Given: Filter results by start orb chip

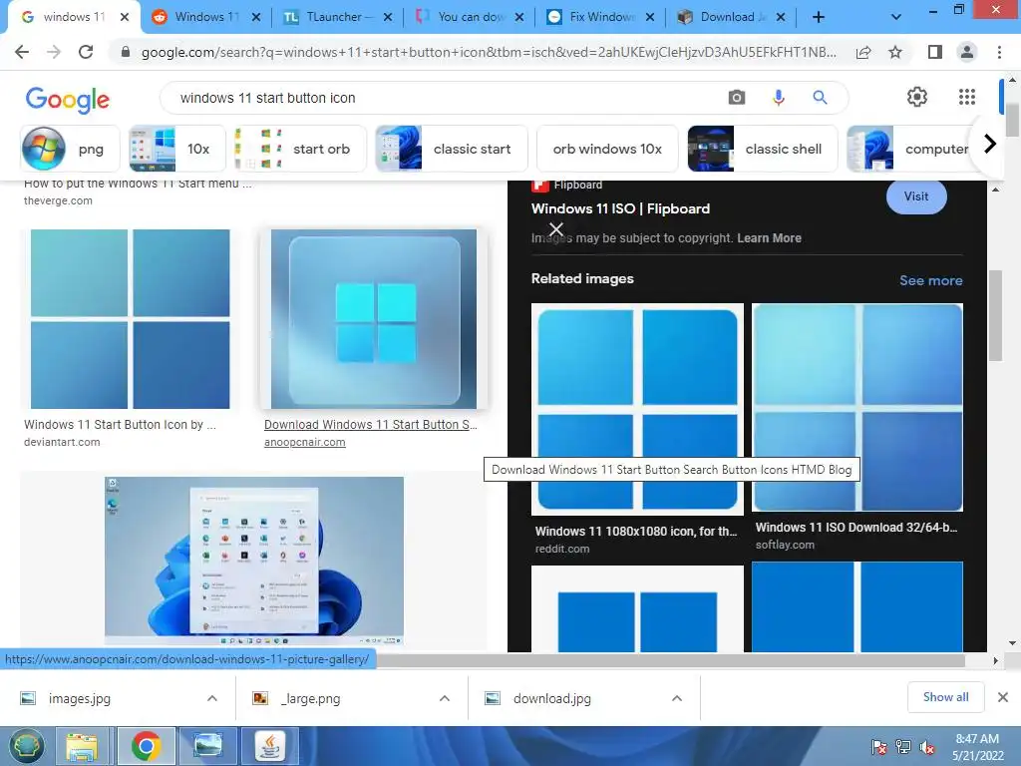Looking at the screenshot, I should (x=300, y=149).
